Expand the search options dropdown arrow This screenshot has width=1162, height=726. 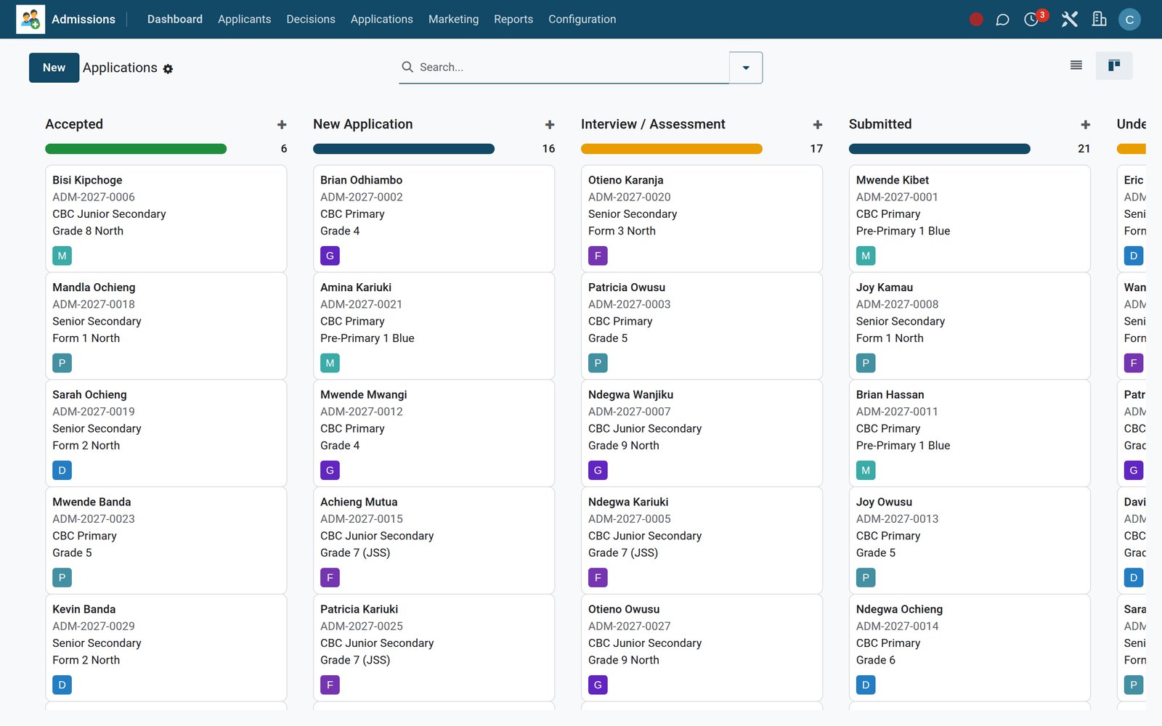(x=746, y=68)
